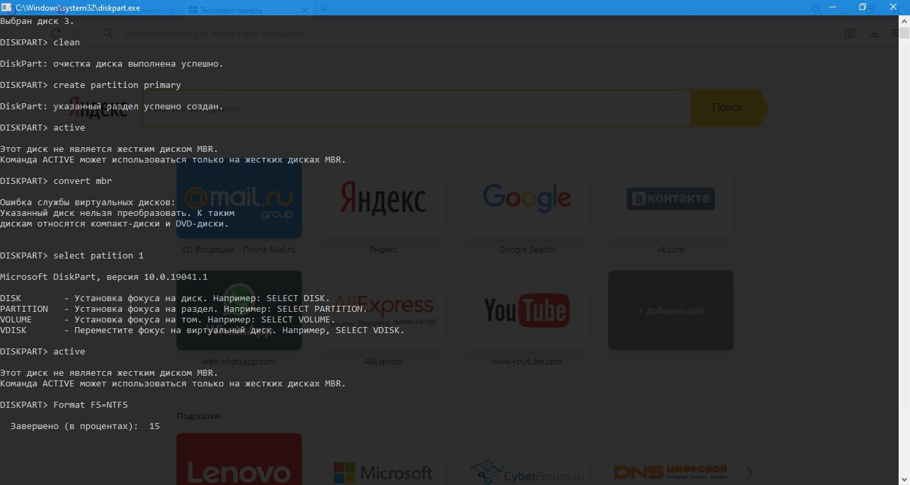Open the diskpart console window system menu icon
This screenshot has width=910, height=485.
coord(7,7)
